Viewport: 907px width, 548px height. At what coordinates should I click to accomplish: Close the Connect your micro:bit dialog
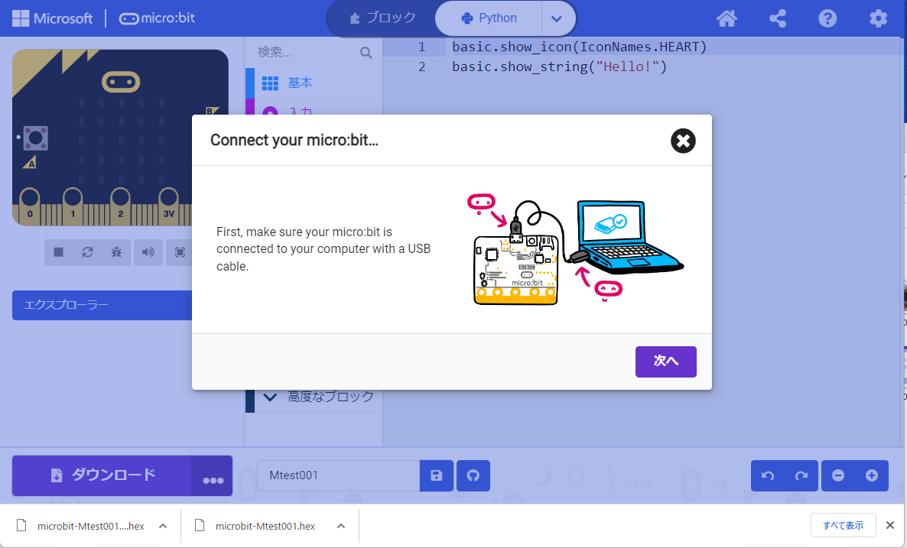pos(683,141)
